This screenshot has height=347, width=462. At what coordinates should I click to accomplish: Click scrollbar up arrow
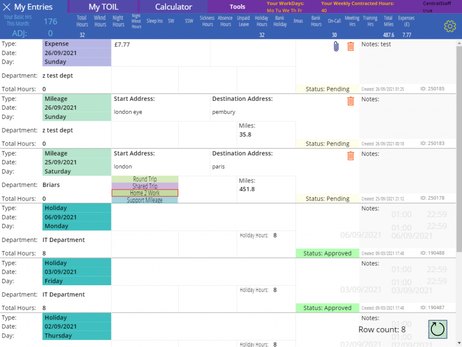pos(459,43)
